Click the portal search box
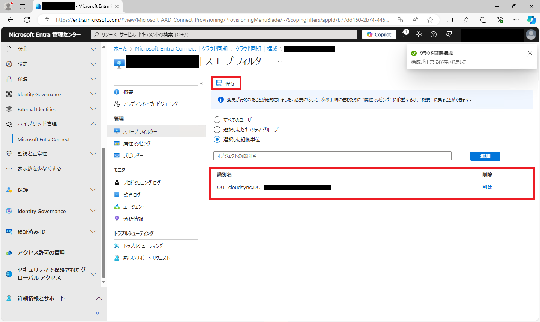This screenshot has width=540, height=322. (224, 34)
